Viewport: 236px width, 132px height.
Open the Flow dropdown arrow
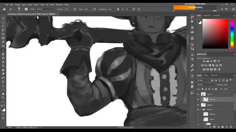pyautogui.click(x=90, y=9)
